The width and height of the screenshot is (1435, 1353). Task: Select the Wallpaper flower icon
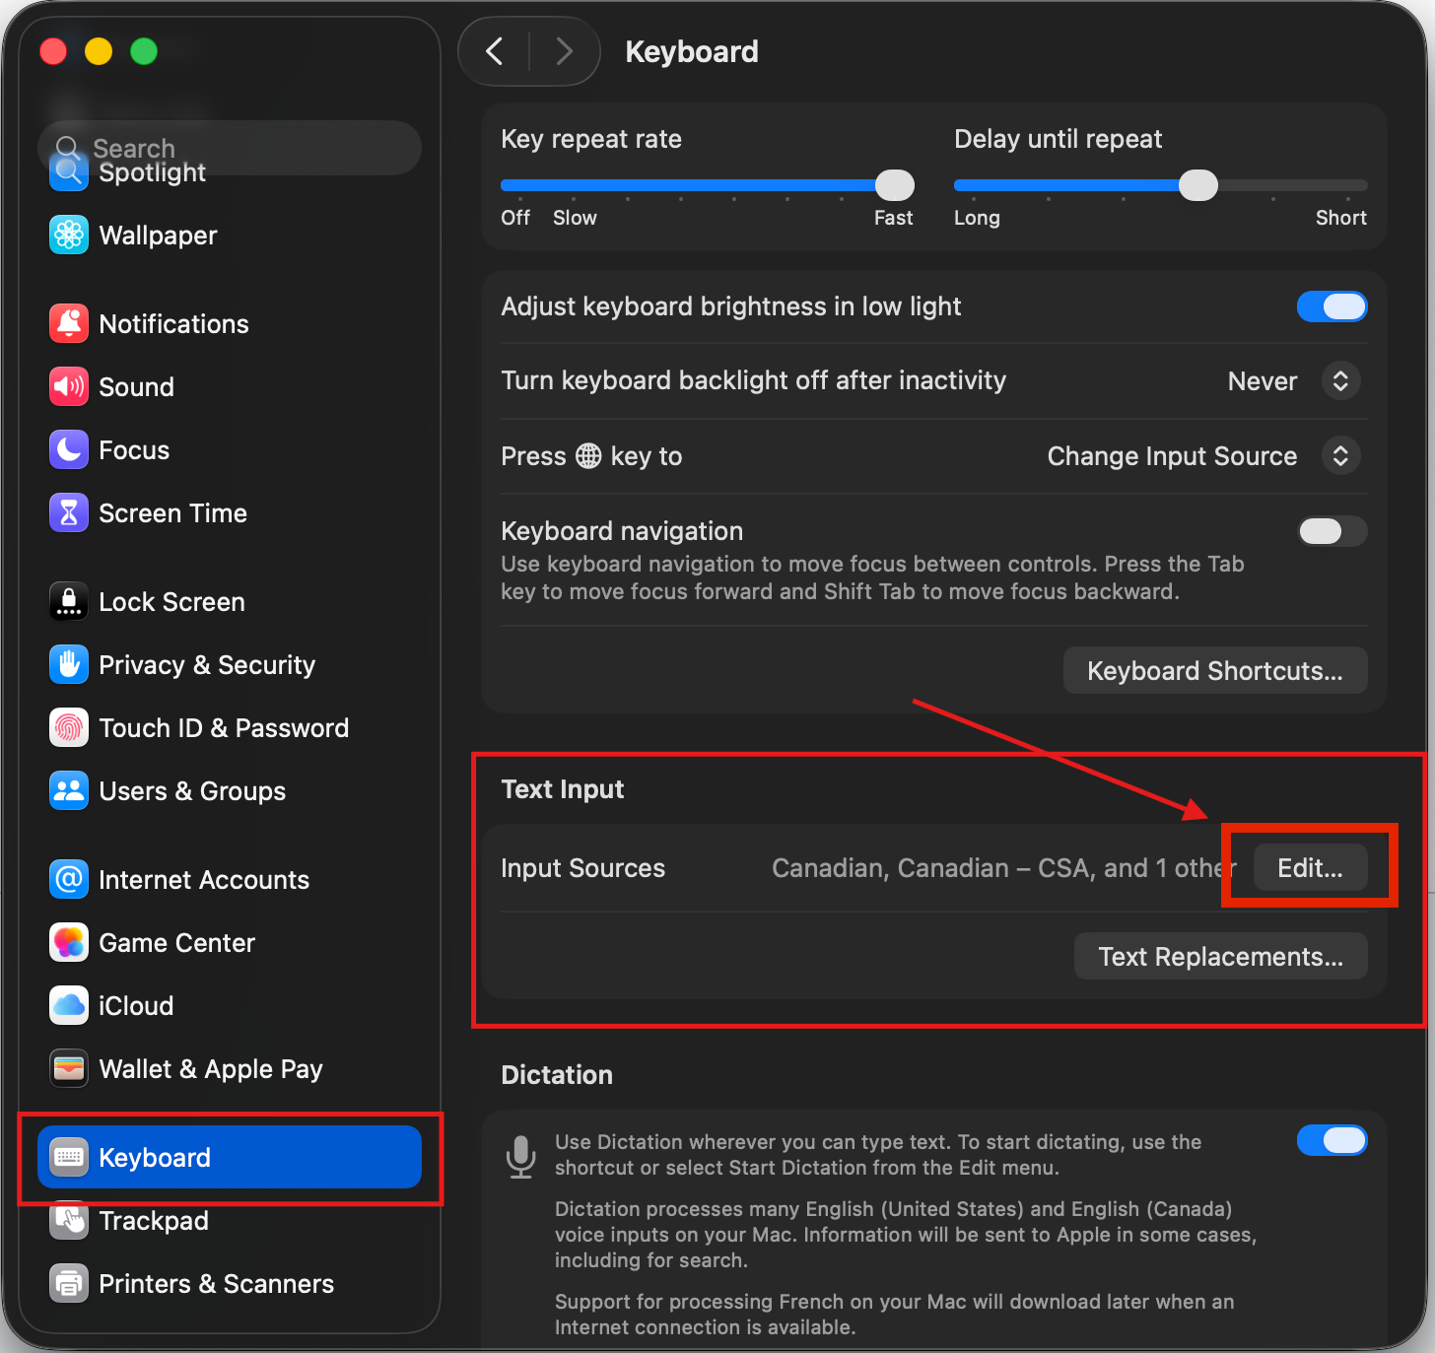point(69,235)
